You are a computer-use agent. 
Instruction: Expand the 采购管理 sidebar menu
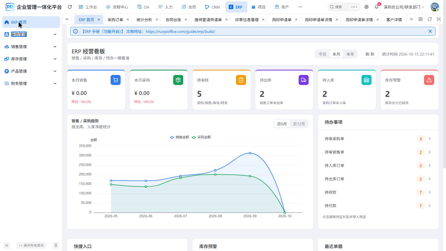click(31, 34)
